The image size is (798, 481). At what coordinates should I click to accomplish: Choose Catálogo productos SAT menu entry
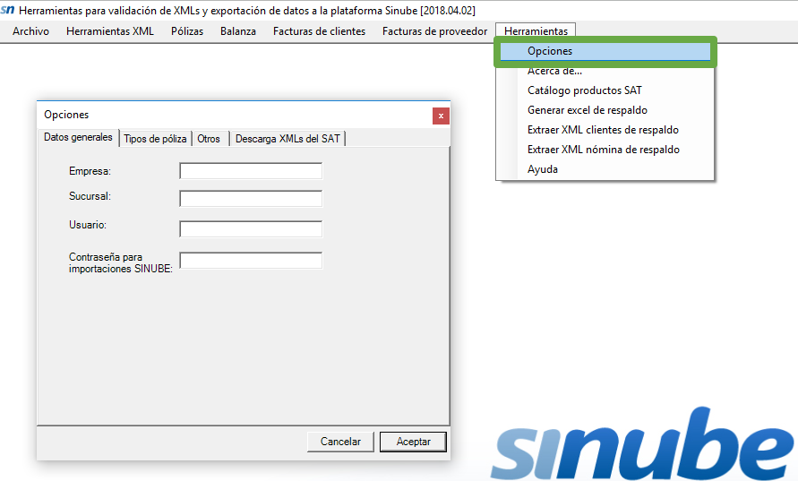click(584, 90)
